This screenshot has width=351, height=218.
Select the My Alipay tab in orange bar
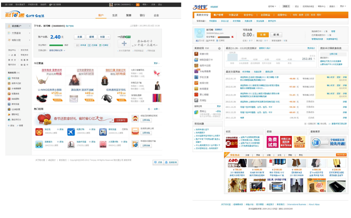[202, 15]
